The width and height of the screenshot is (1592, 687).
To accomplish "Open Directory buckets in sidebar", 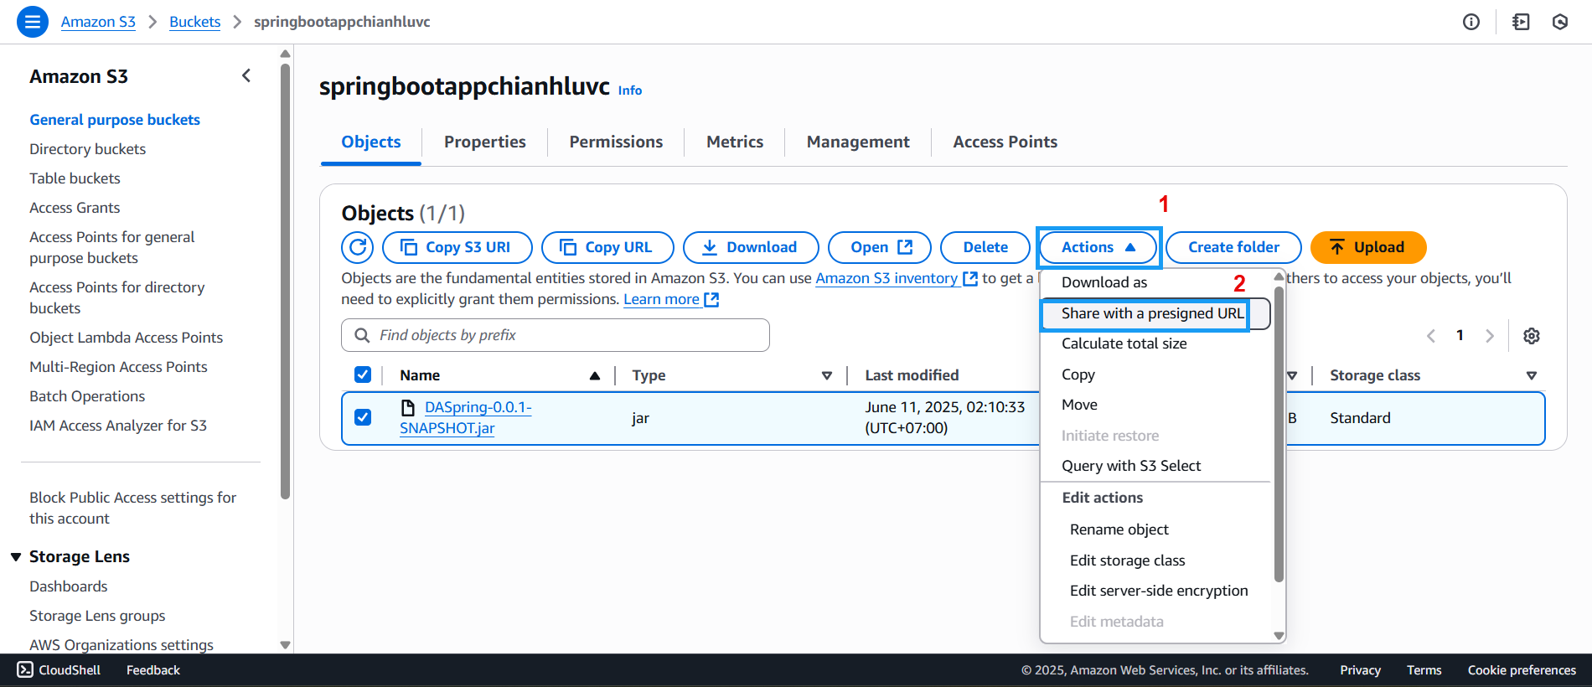I will pyautogui.click(x=88, y=149).
